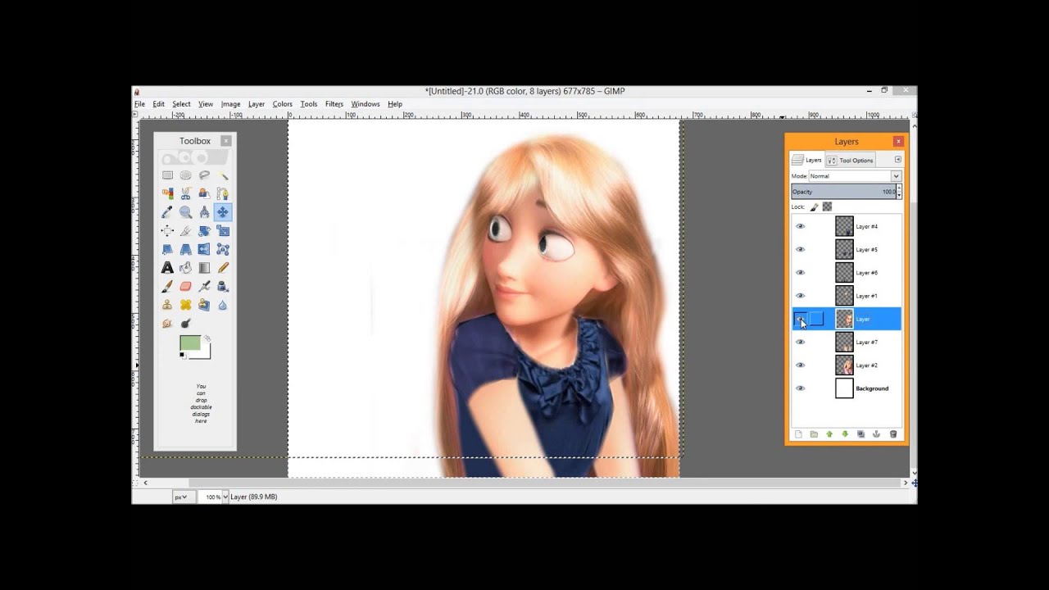Hide Layer #4 using its eye icon

[x=801, y=226]
